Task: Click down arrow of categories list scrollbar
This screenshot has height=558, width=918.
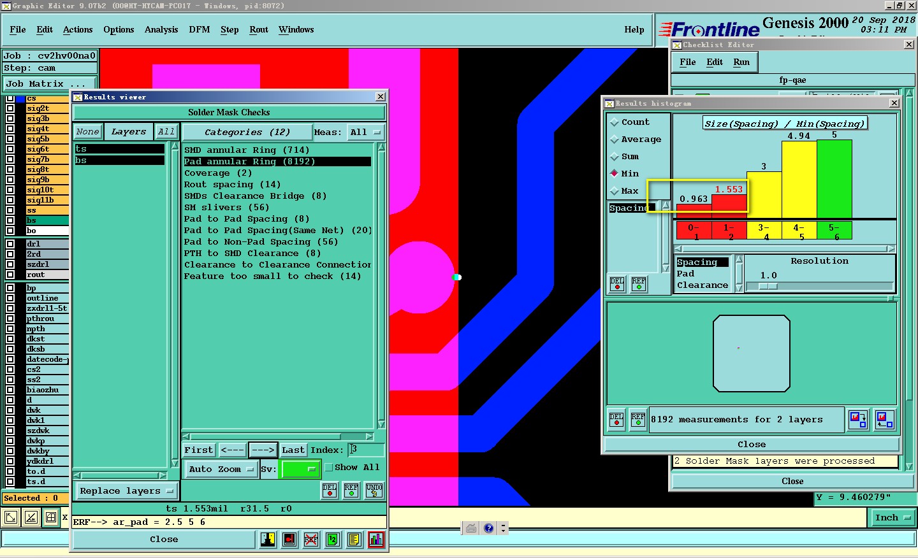Action: 381,425
